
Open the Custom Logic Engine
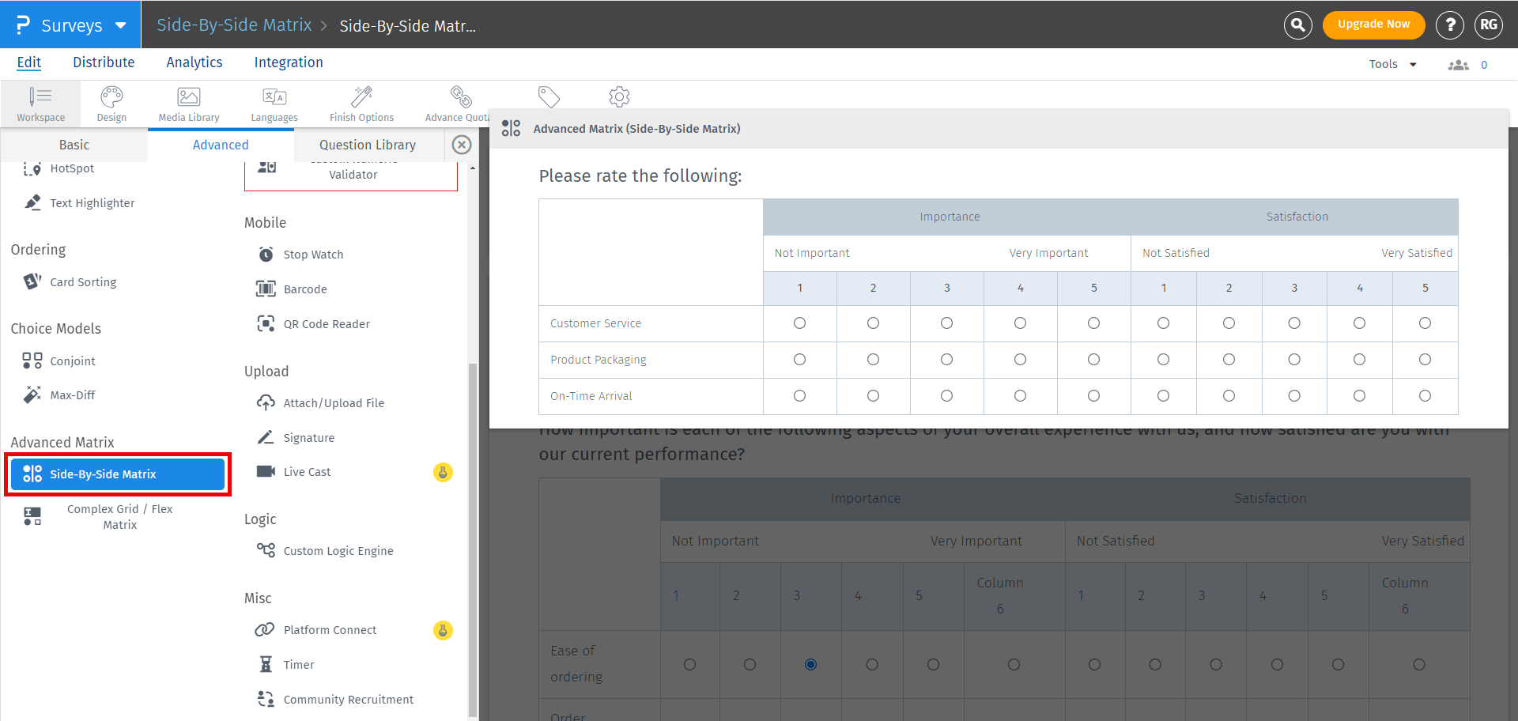tap(338, 550)
